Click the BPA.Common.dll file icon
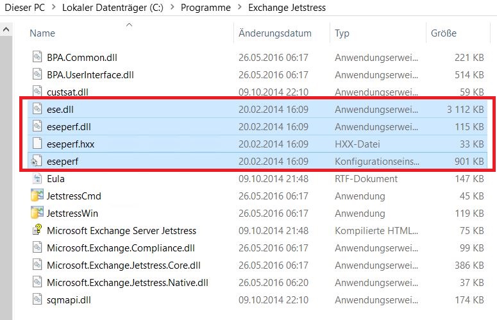The height and width of the screenshot is (320, 497). [37, 57]
